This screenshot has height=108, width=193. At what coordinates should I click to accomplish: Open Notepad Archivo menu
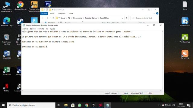(25, 29)
